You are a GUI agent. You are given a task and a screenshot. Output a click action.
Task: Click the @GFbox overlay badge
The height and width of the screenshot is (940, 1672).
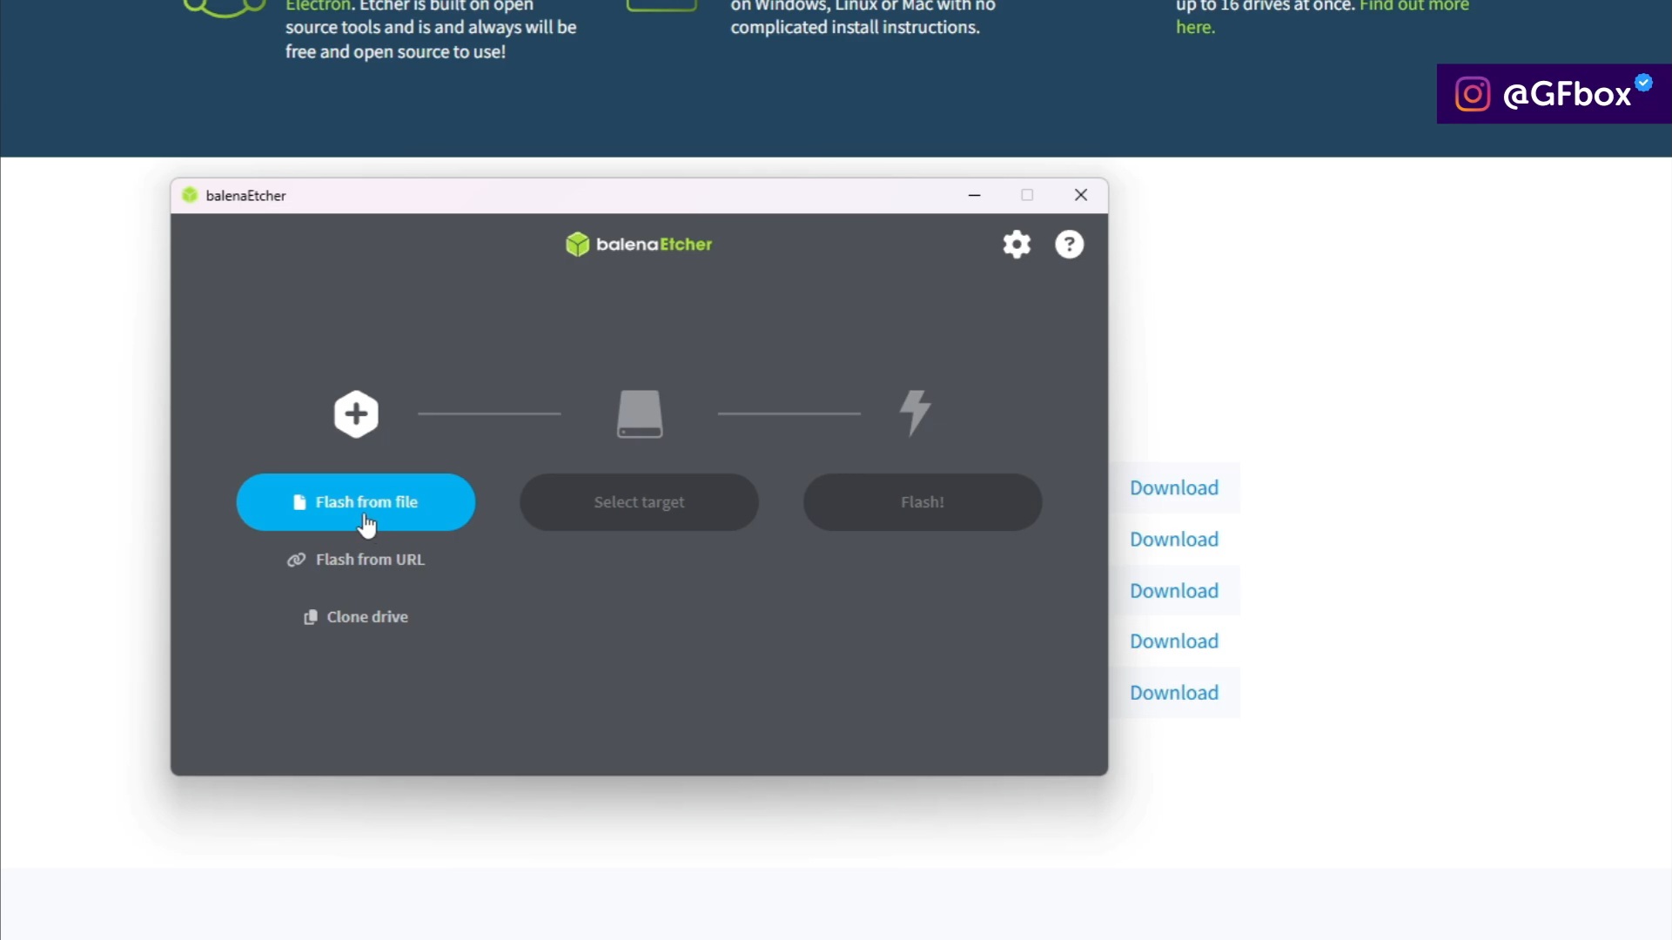point(1567,94)
